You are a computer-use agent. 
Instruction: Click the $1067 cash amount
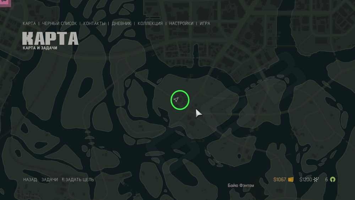tap(280, 180)
